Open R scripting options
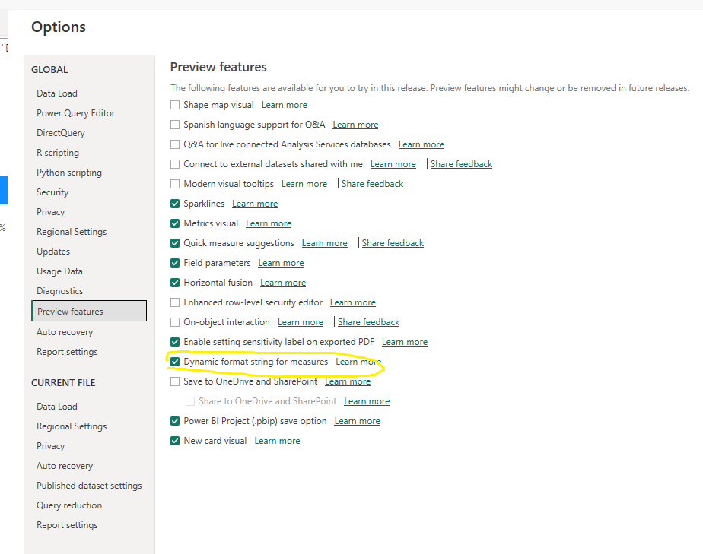The image size is (703, 554). 58,153
